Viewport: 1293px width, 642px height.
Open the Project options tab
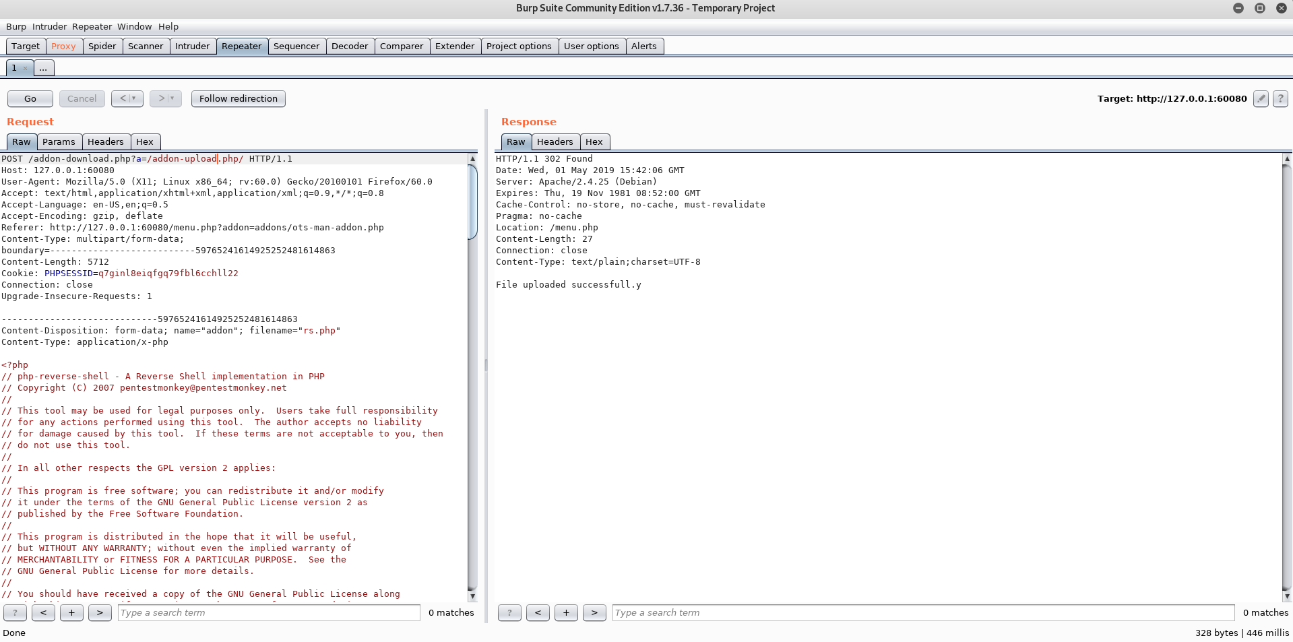tap(519, 46)
